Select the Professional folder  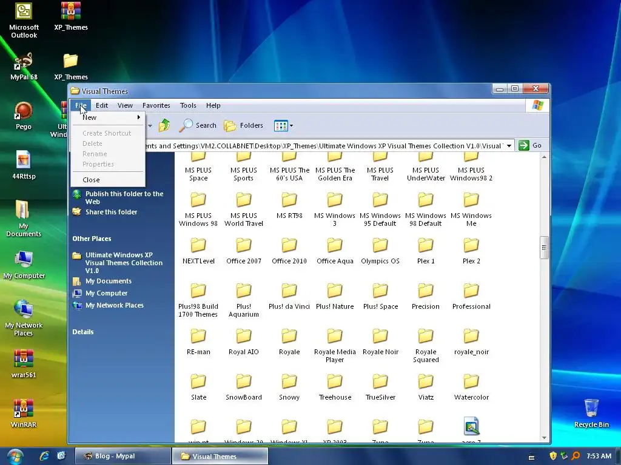[471, 297]
